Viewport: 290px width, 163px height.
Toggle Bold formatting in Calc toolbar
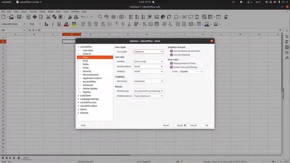pyautogui.click(x=46, y=24)
